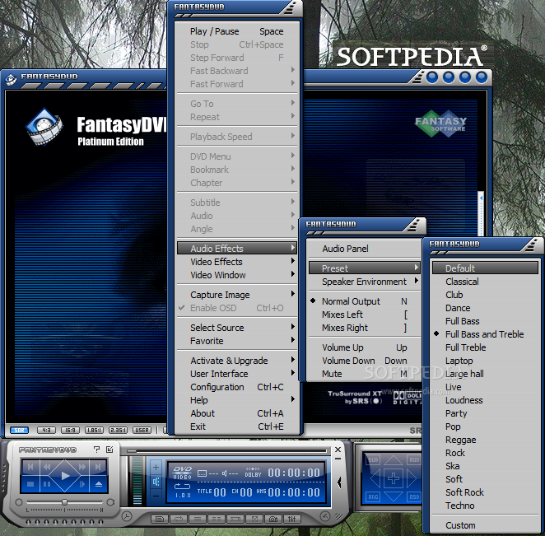Click the bookmark tag toolbar icon
Viewport: 545px width, 536px height.
235,519
